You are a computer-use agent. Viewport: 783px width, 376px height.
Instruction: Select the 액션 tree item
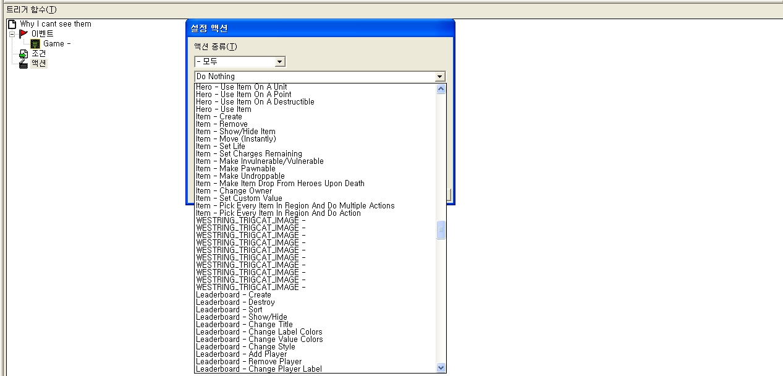38,63
